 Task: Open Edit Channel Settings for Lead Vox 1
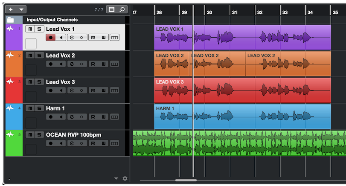tap(72, 38)
